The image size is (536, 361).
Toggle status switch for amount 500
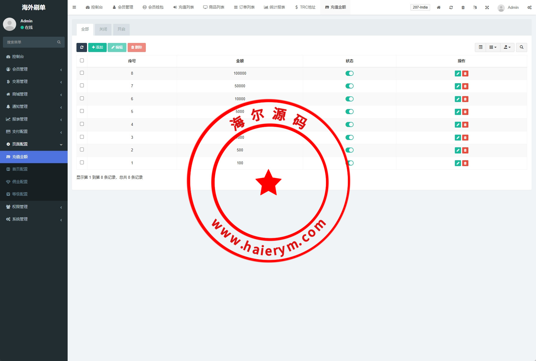tap(349, 150)
